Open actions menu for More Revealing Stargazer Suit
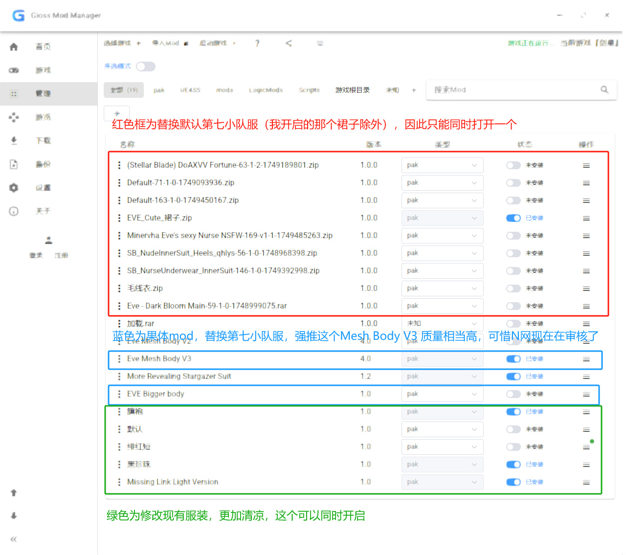Image resolution: width=626 pixels, height=555 pixels. point(586,377)
